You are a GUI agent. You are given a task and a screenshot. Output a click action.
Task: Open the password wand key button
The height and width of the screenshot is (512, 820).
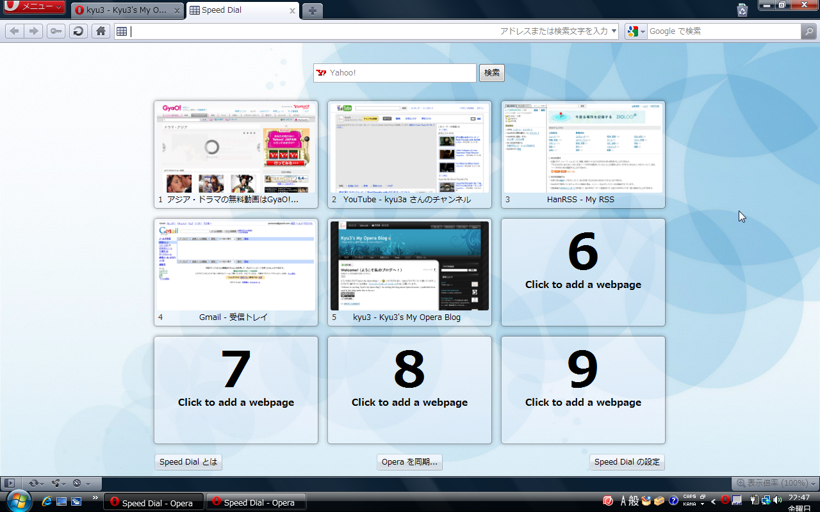click(56, 31)
